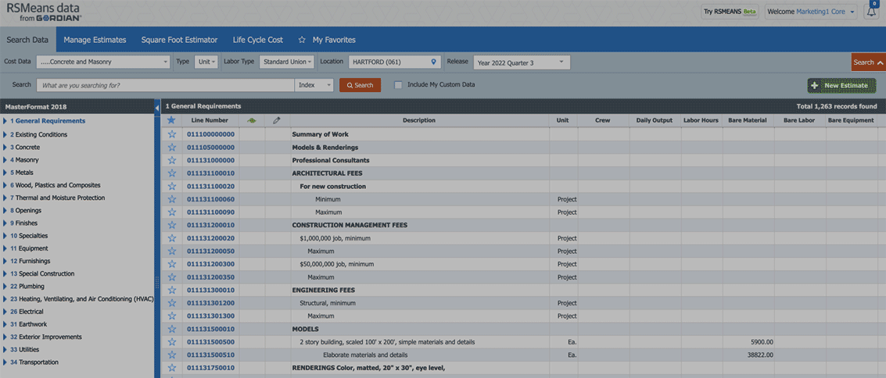Click the Bare Material column header
This screenshot has height=378, width=886.
pos(748,120)
